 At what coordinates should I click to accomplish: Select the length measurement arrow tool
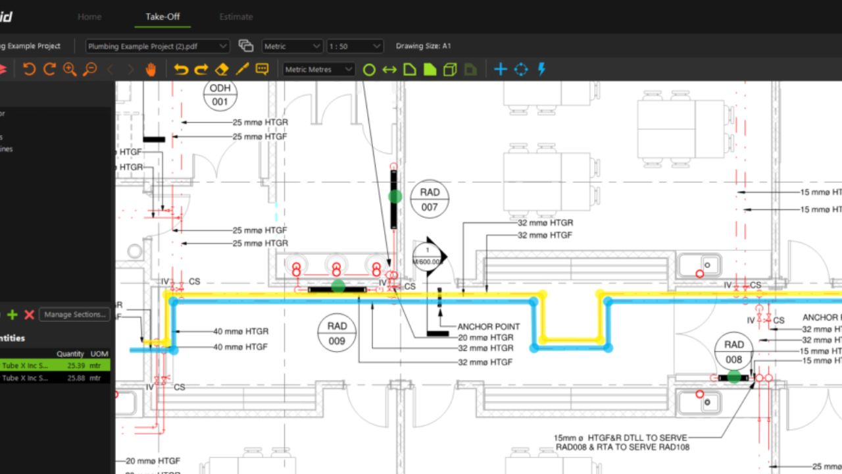coord(388,69)
